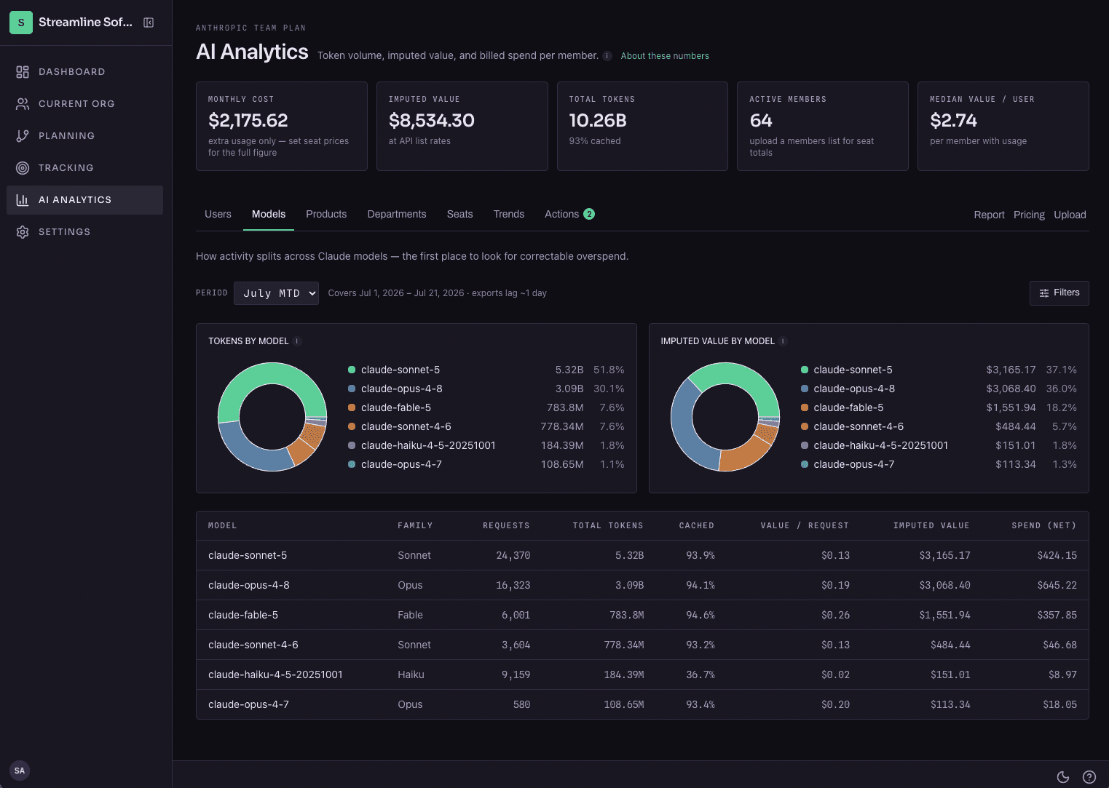Image resolution: width=1109 pixels, height=788 pixels.
Task: Select the claude-sonnet-4-6 table row name
Action: [253, 645]
